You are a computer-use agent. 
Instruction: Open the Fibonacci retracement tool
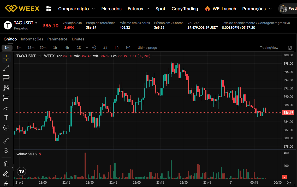[x=6, y=78]
